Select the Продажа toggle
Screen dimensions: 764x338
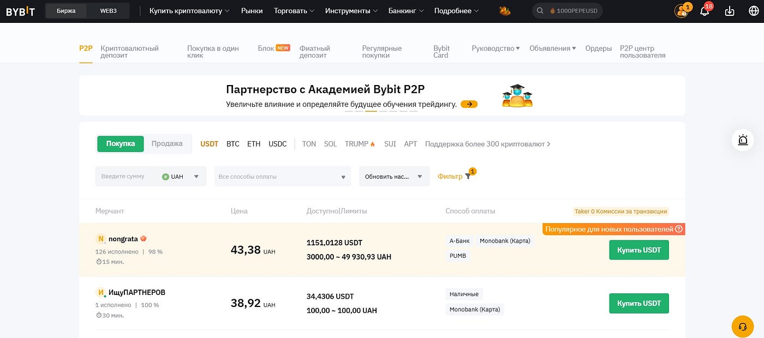[167, 144]
